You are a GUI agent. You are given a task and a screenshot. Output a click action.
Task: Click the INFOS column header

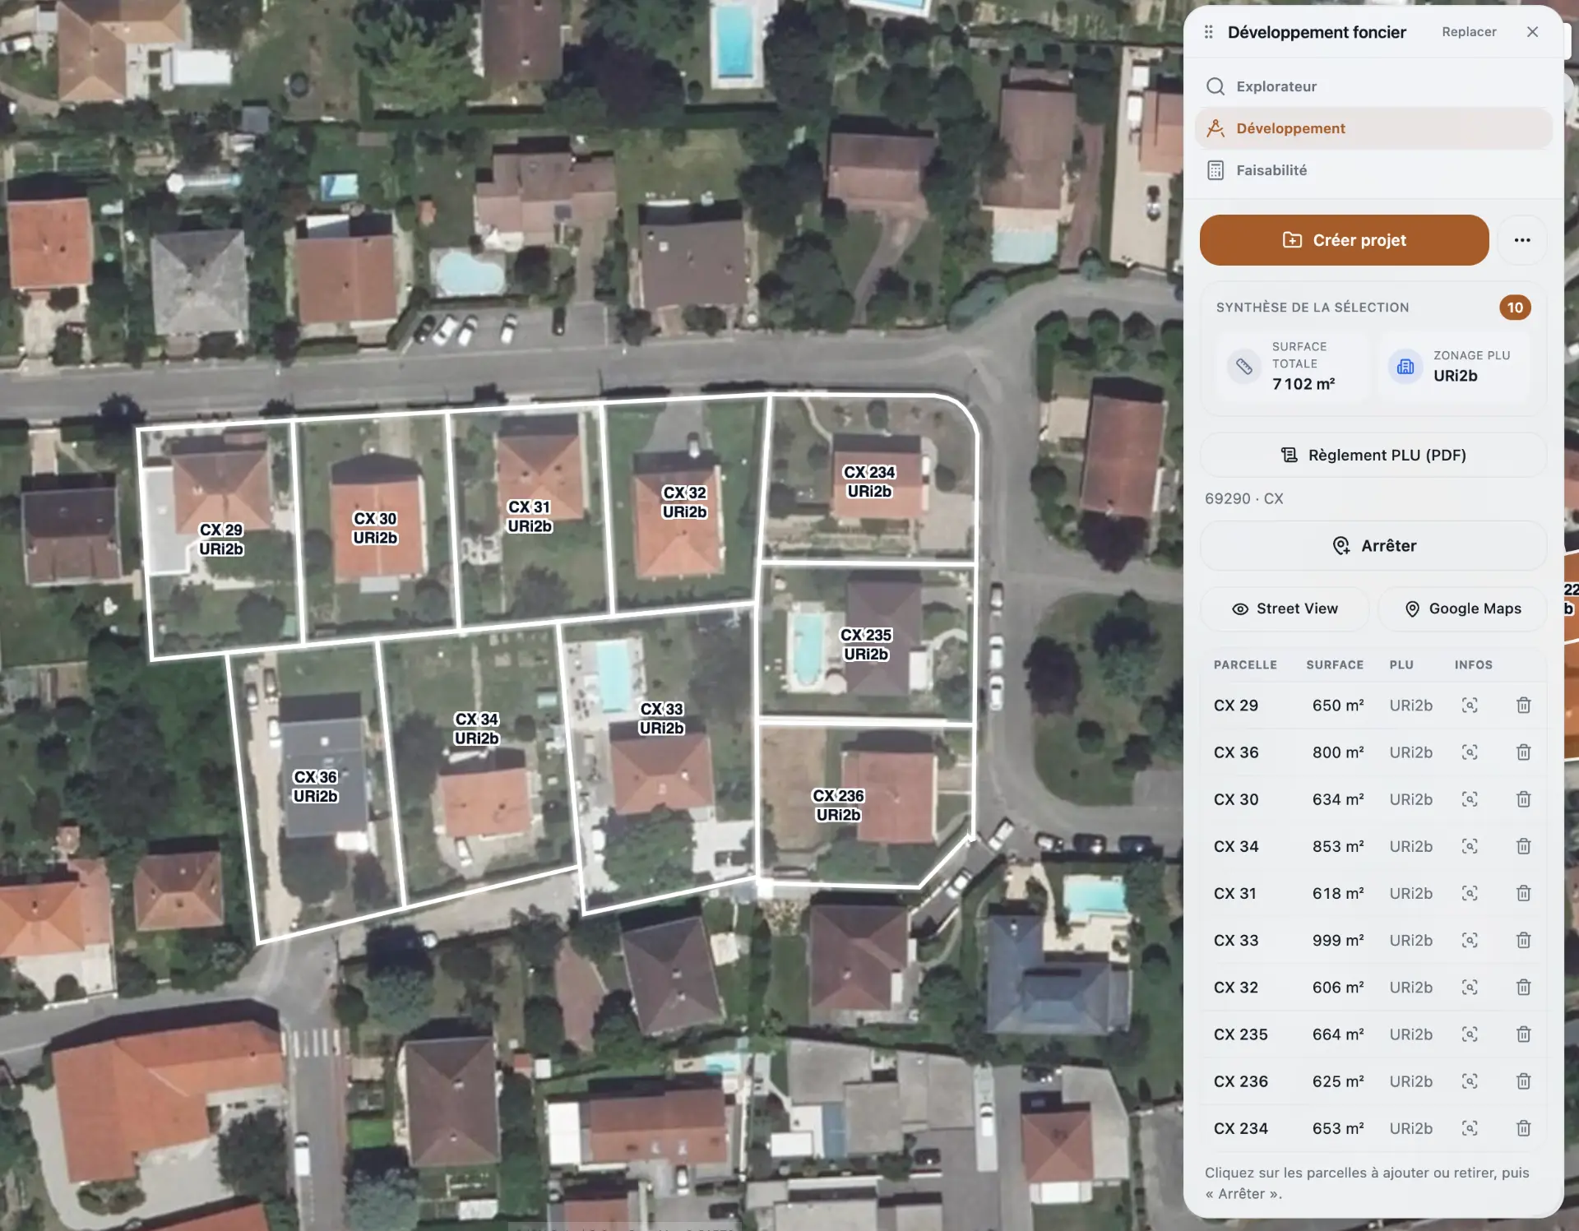point(1473,664)
